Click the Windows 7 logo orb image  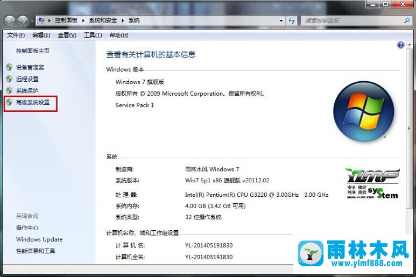pos(363,111)
